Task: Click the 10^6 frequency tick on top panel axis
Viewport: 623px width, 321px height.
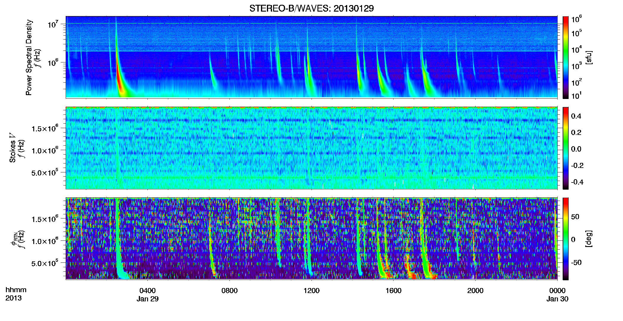Action: (53, 63)
